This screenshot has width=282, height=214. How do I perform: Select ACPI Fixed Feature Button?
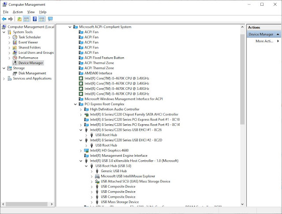(x=104, y=58)
